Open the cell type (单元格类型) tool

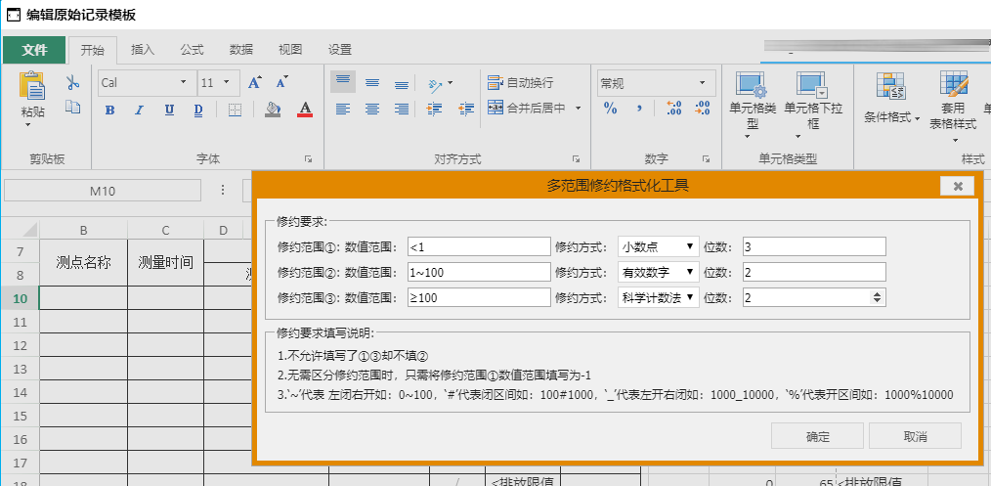click(753, 105)
